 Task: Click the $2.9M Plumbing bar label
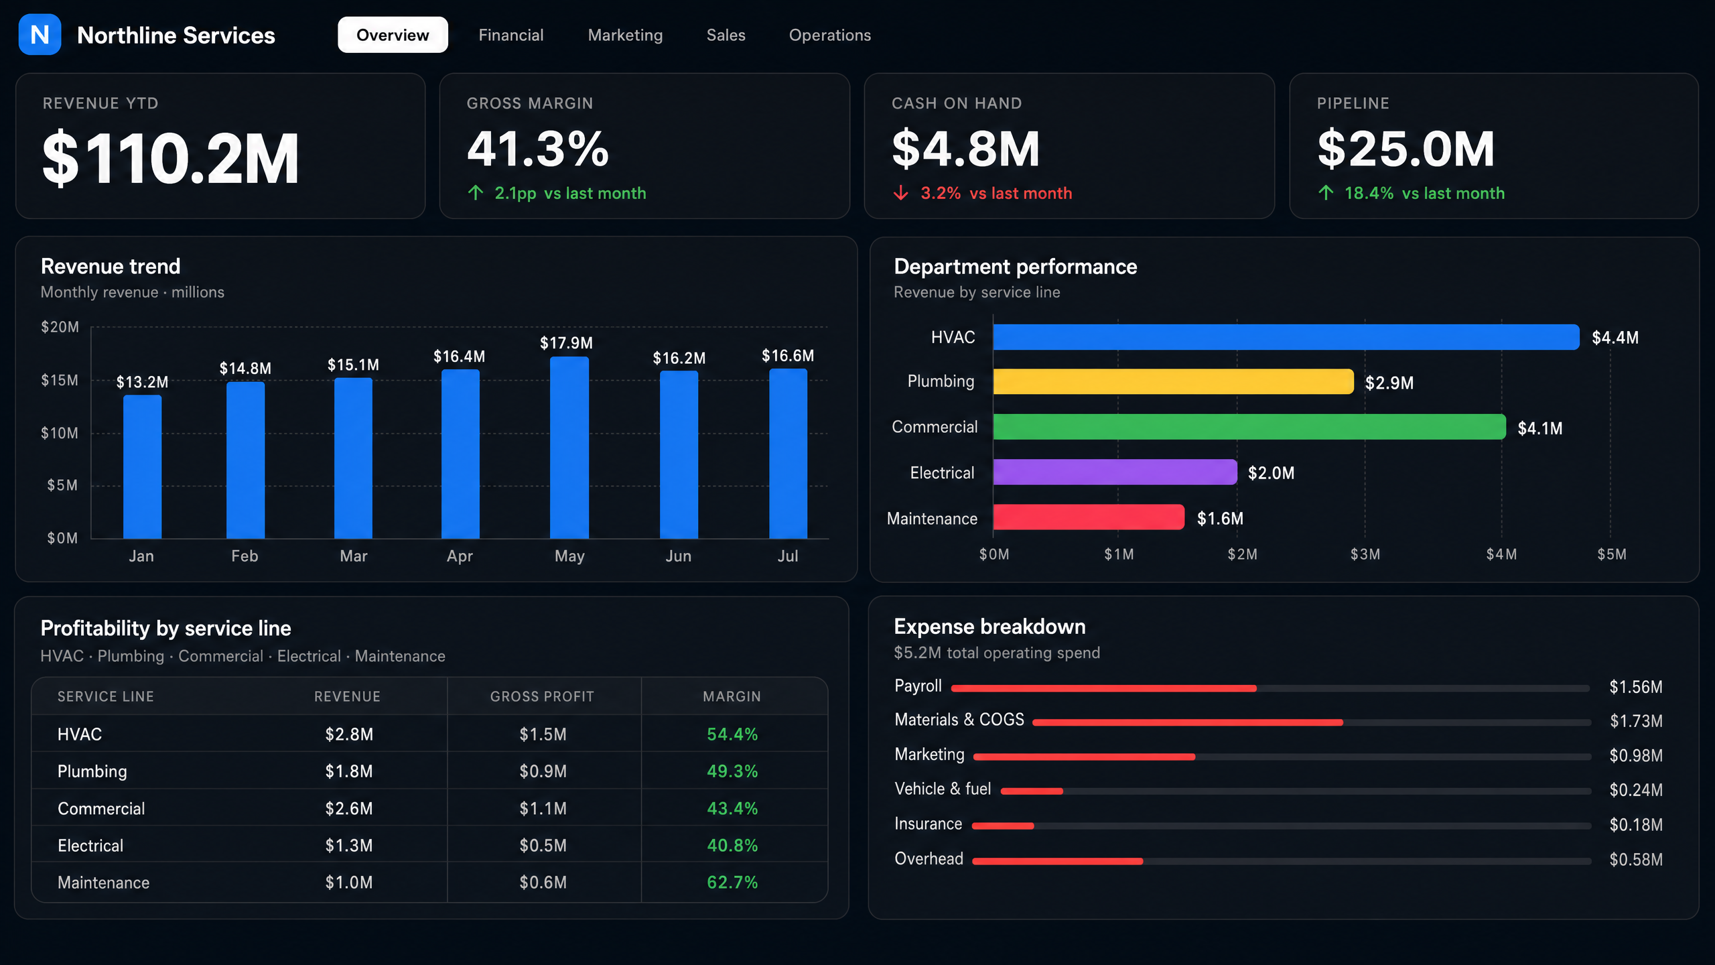1389,383
